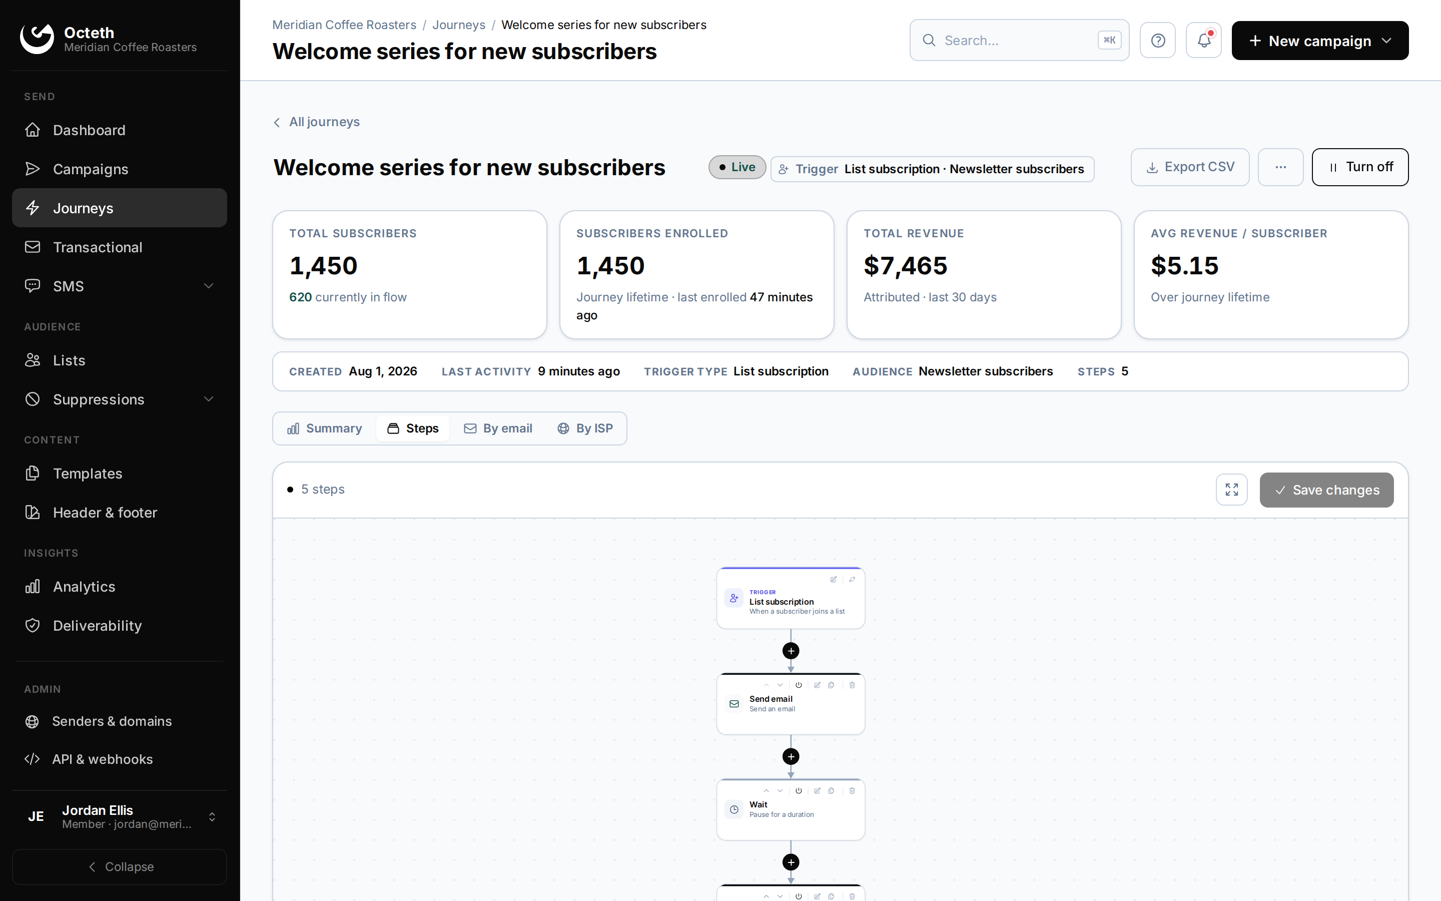Switch to the Summary tab

(325, 428)
